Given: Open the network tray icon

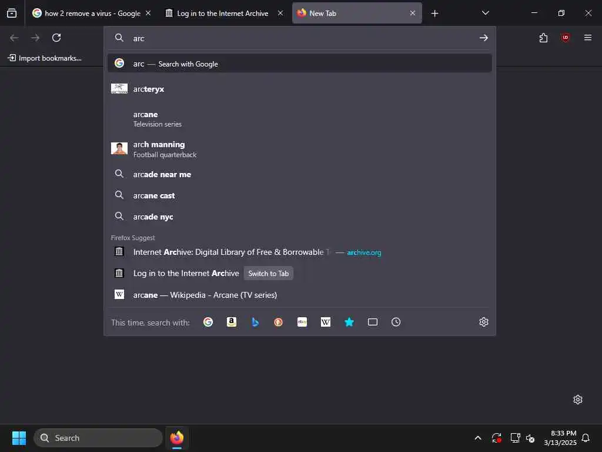Looking at the screenshot, I should 515,438.
